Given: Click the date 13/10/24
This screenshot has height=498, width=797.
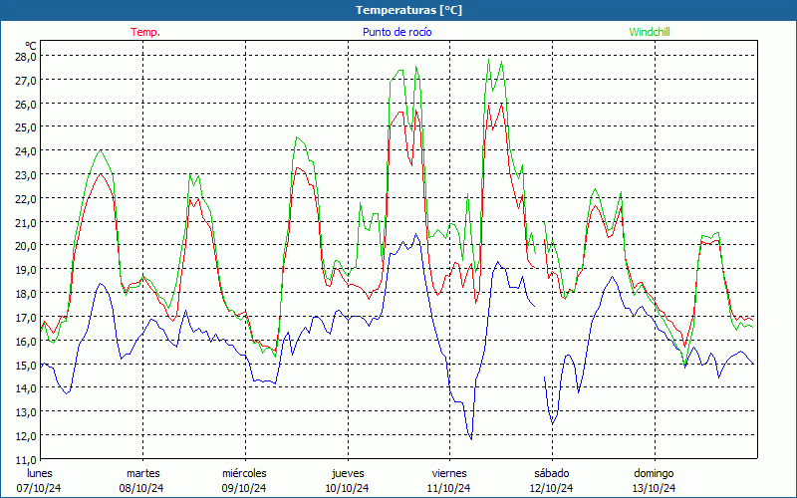Looking at the screenshot, I should pos(654,488).
